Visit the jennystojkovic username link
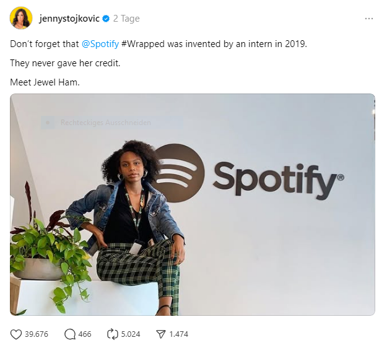Viewport: 387px width, 348px height. pyautogui.click(x=69, y=19)
